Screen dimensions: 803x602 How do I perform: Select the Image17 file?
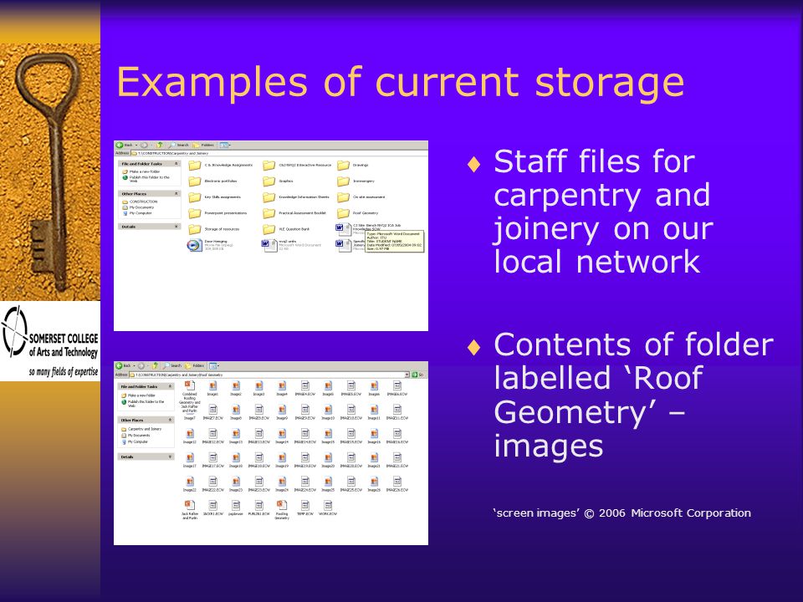click(190, 460)
